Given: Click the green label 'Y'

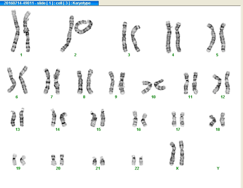Looking at the screenshot, I should [x=218, y=168].
